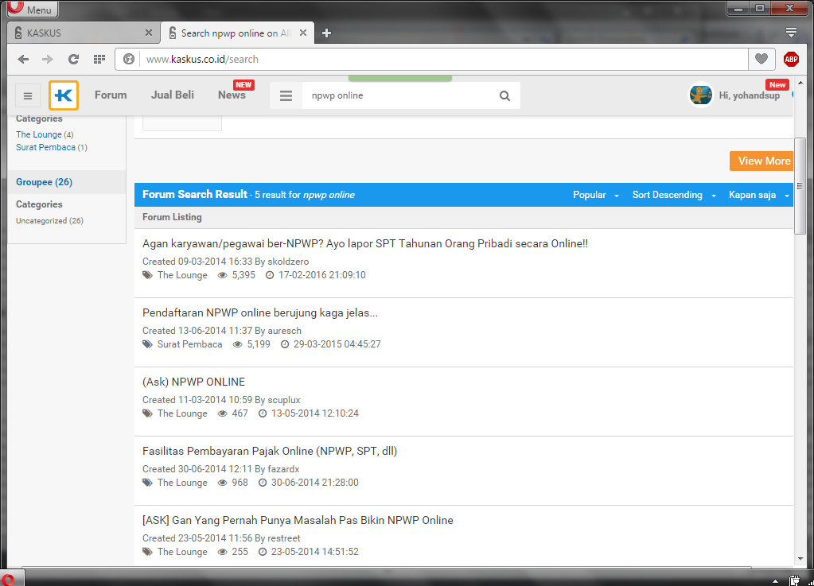Select the 'Search npwp online' tab
The width and height of the screenshot is (814, 586).
coord(236,33)
